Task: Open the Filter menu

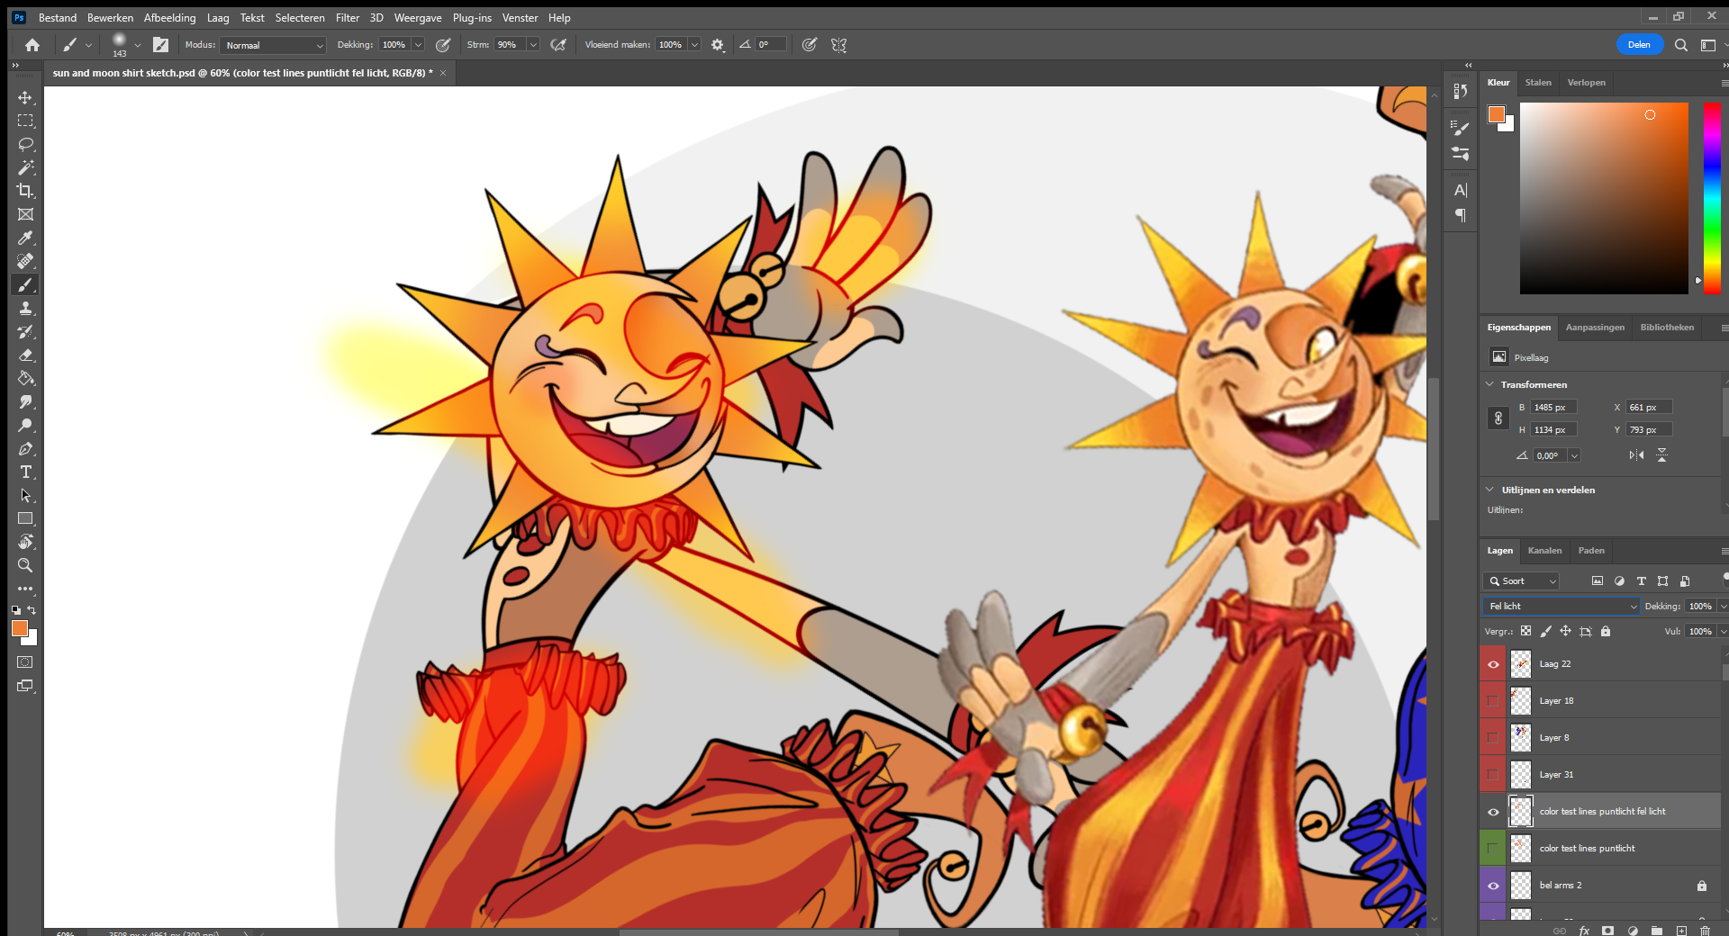Action: [x=348, y=18]
